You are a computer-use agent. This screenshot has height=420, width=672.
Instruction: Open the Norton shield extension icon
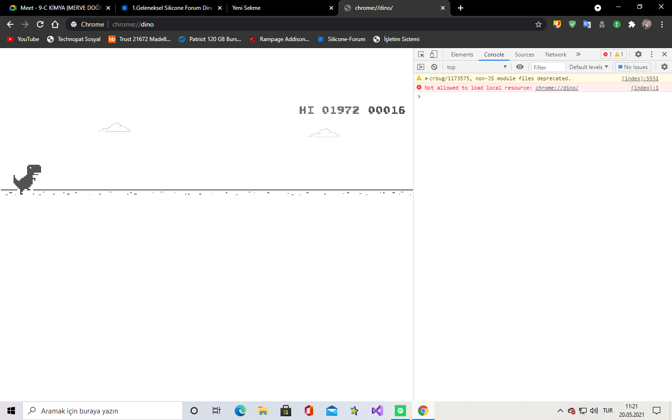tap(557, 24)
